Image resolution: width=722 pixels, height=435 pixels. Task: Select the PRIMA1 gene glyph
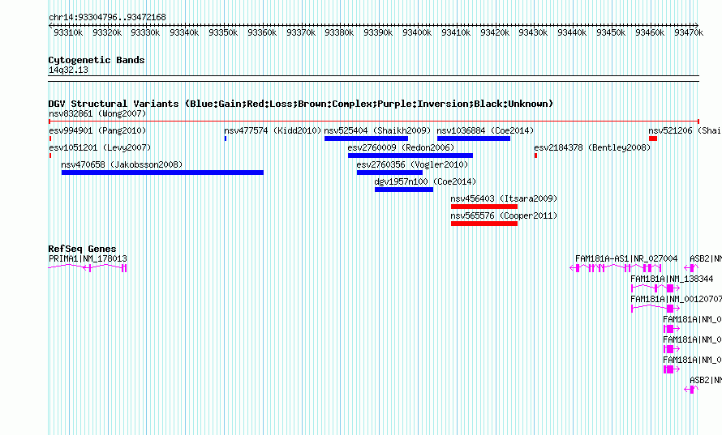[88, 268]
